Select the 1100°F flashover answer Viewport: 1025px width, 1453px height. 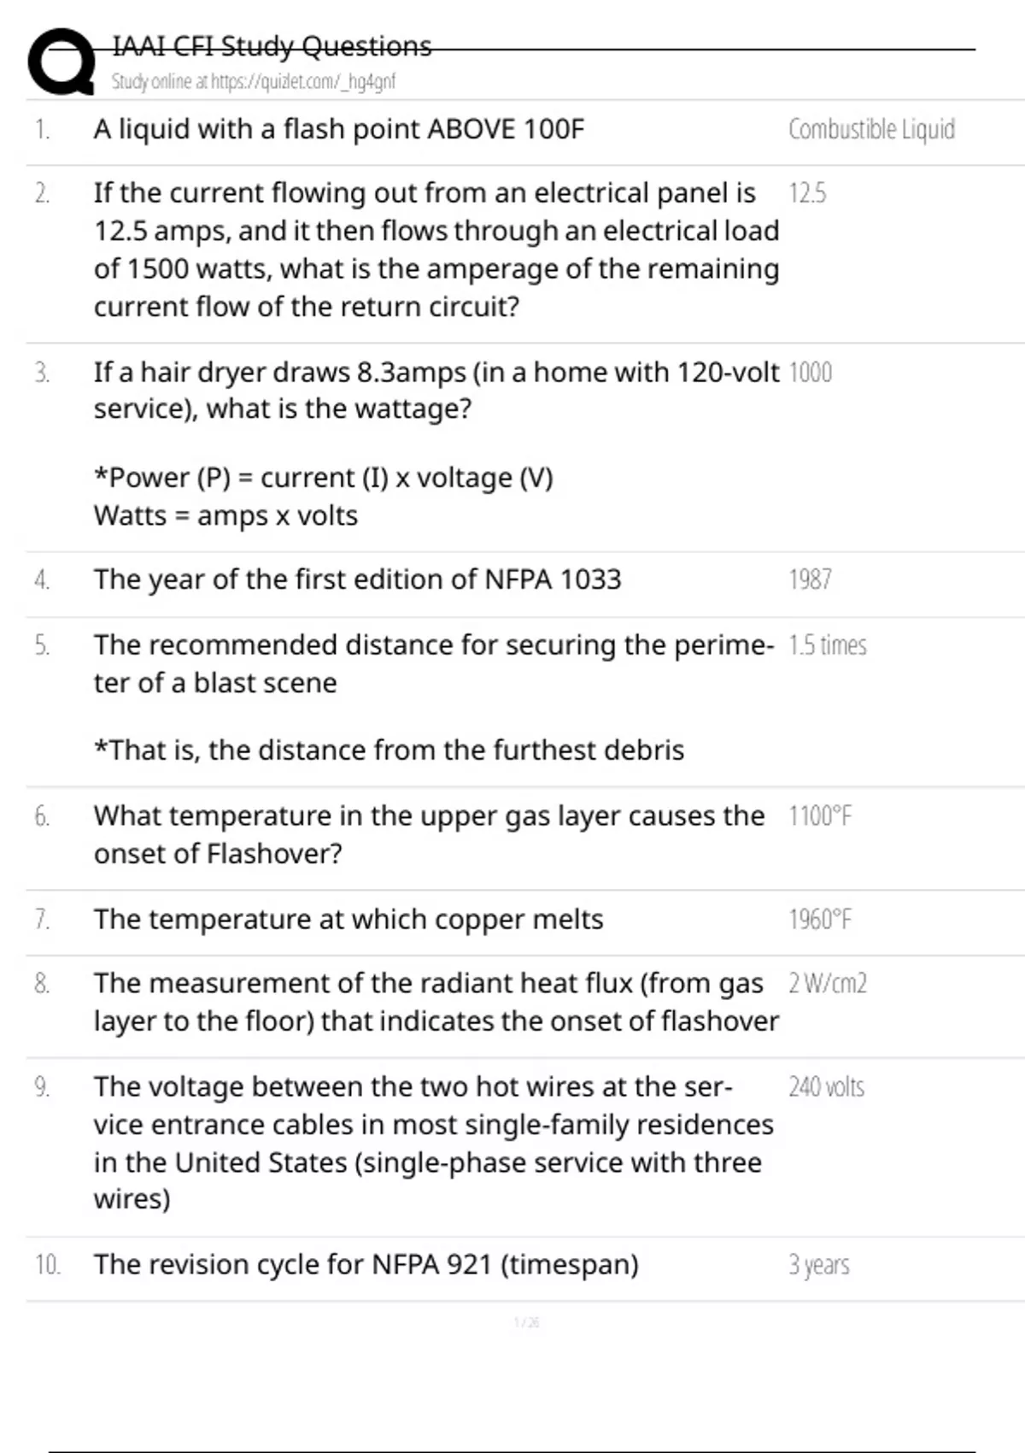pos(820,817)
